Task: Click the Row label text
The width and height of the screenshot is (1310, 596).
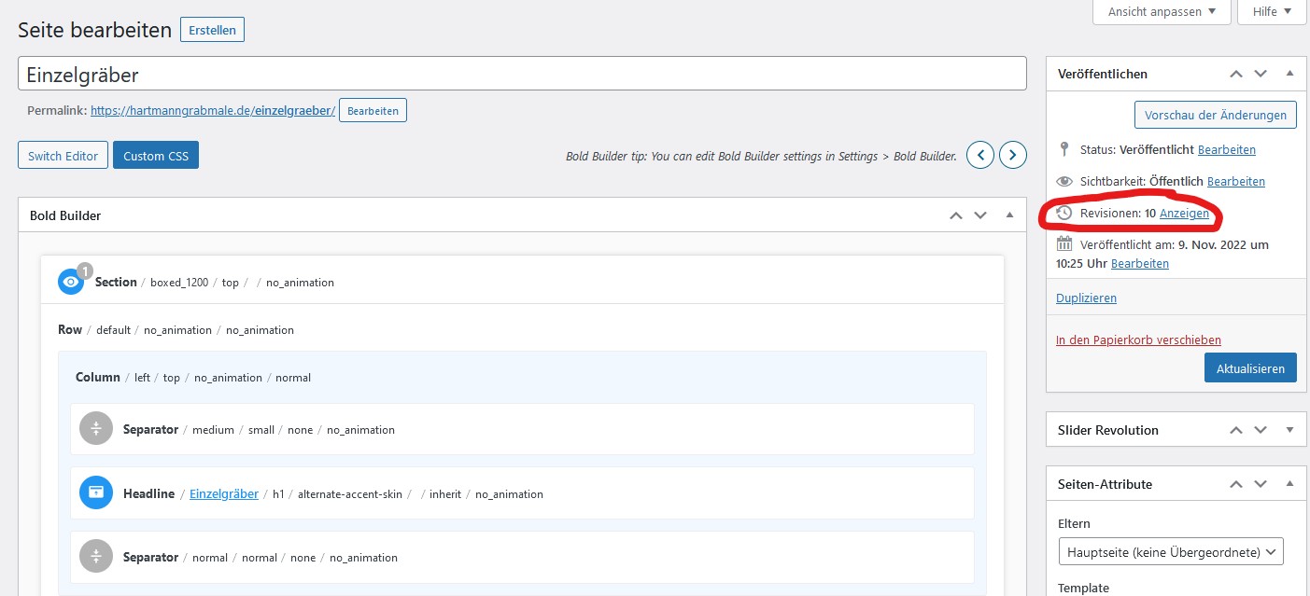Action: [x=70, y=329]
